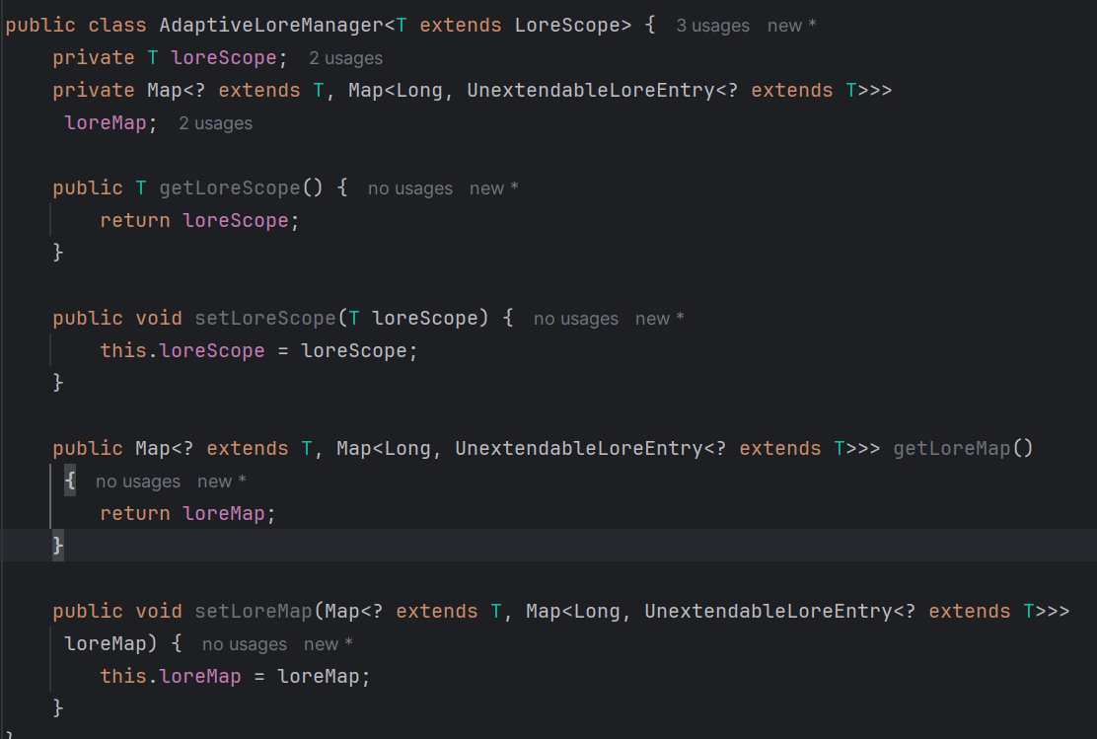Viewport: 1097px width, 739px height.
Task: Click the getLoreScope method name
Action: pyautogui.click(x=230, y=187)
